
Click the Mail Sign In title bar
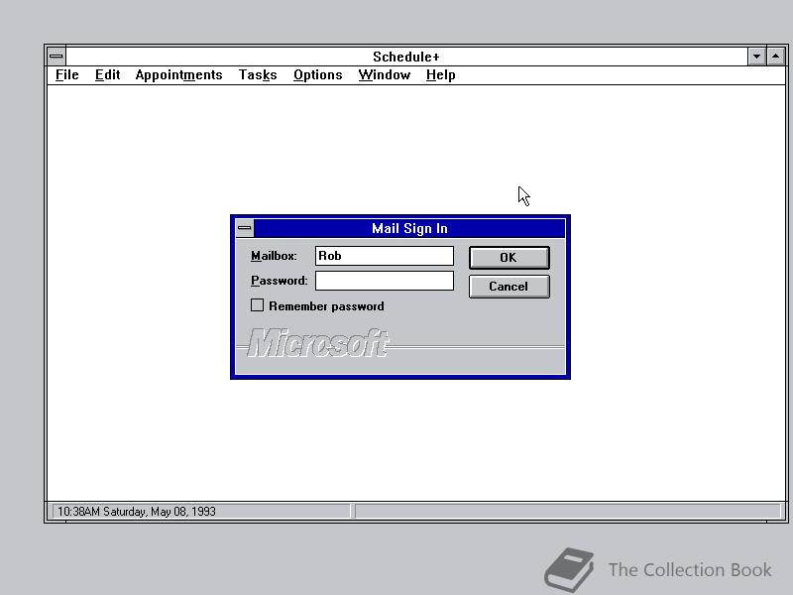pos(409,228)
